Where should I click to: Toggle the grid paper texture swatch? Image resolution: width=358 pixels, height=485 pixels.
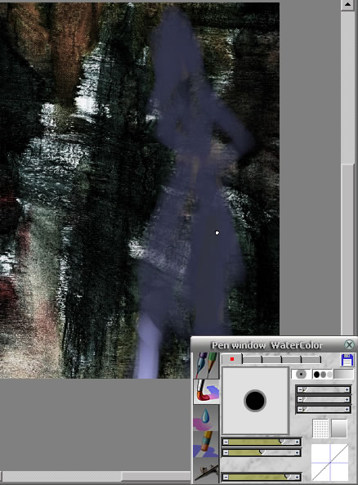pyautogui.click(x=320, y=429)
